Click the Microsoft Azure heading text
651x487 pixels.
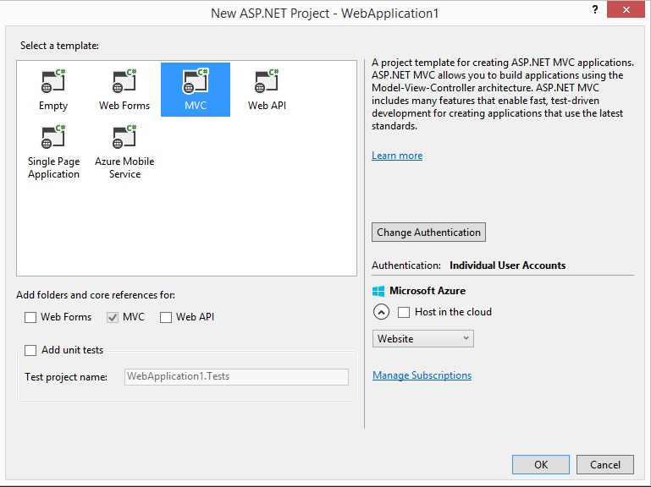[x=428, y=291]
